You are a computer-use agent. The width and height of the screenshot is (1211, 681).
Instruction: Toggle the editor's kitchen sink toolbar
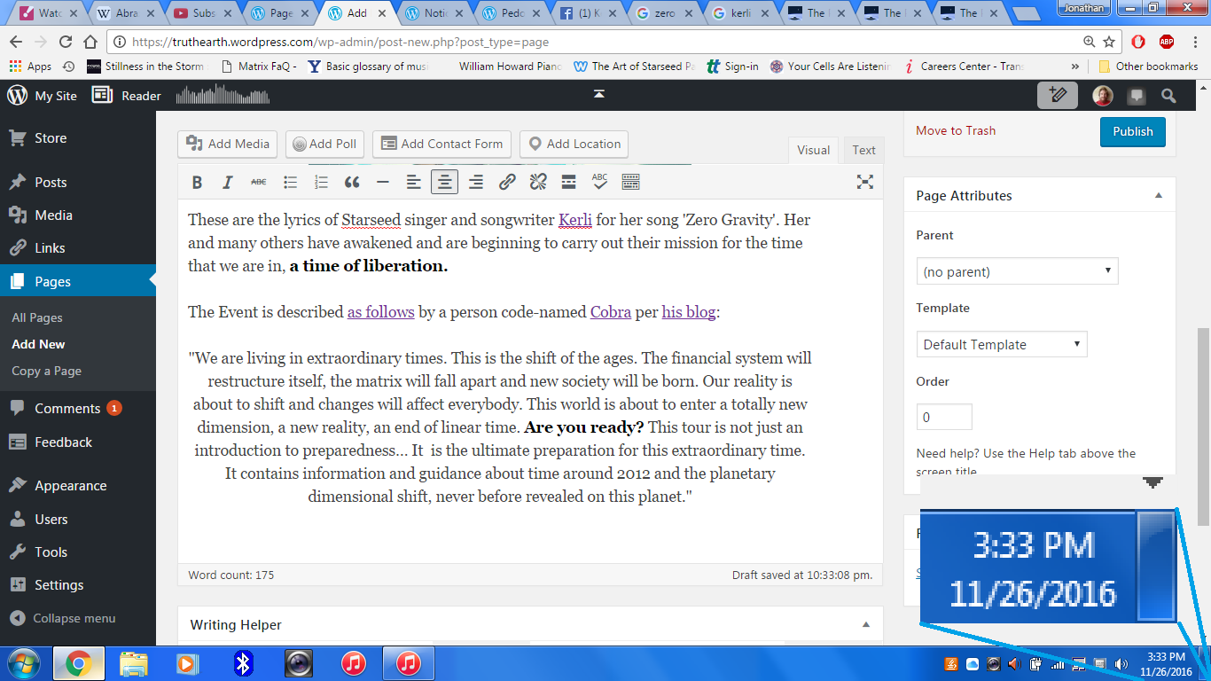point(631,182)
